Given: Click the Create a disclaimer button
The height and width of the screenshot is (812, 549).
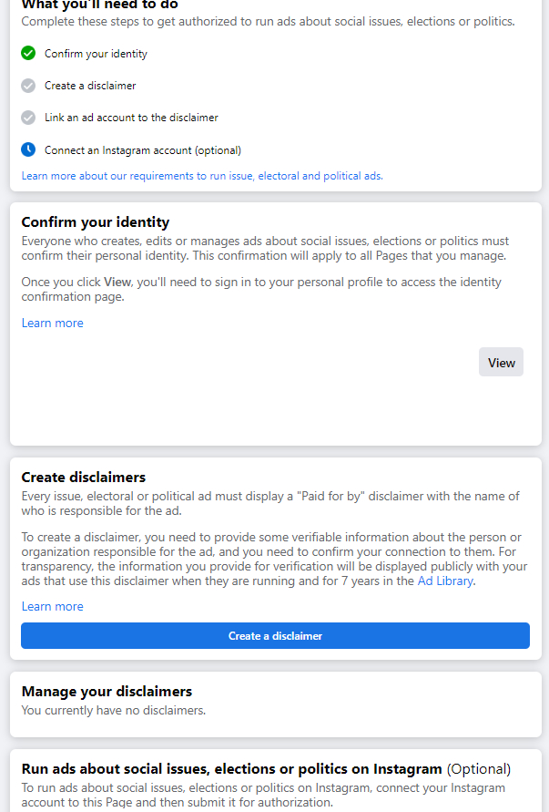Looking at the screenshot, I should point(275,636).
